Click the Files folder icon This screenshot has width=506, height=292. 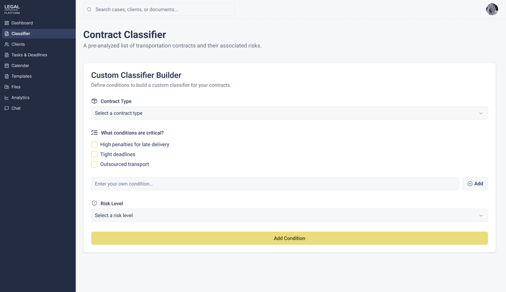click(x=6, y=87)
